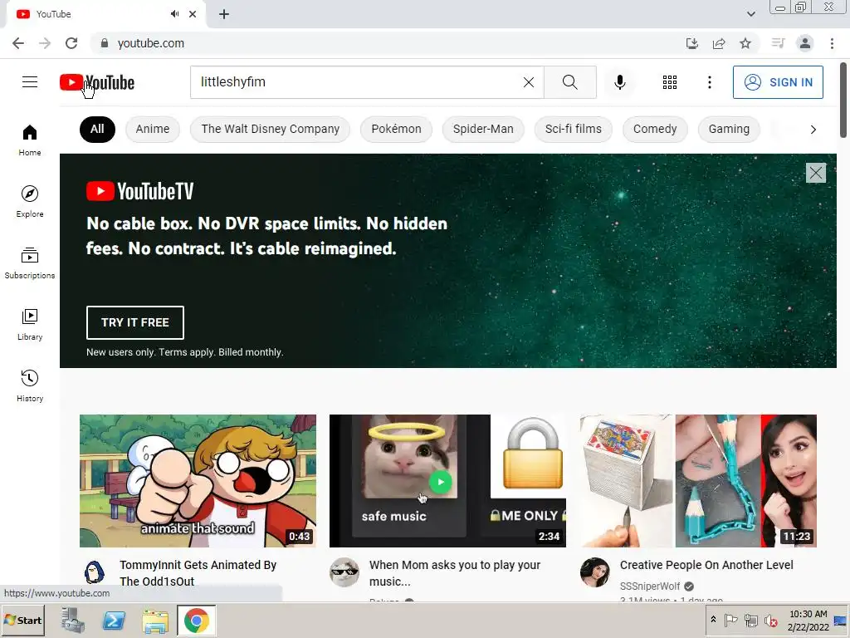Open the safe music cat video thumbnail
This screenshot has height=638, width=850.
pyautogui.click(x=447, y=481)
